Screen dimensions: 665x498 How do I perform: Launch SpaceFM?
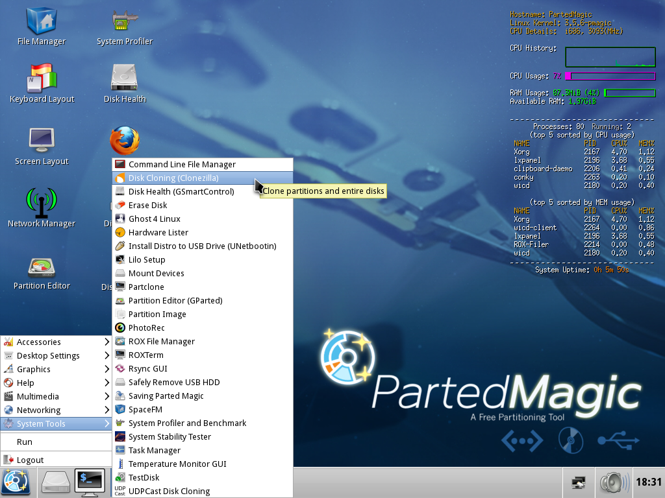click(x=203, y=410)
